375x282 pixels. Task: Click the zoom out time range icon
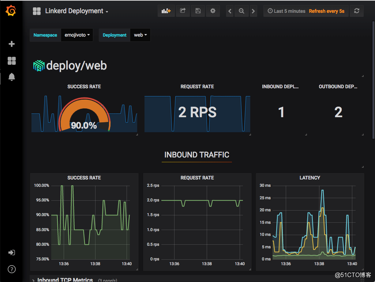click(x=241, y=11)
